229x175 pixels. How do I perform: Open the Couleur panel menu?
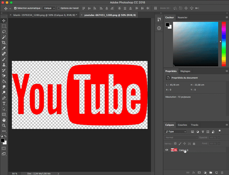click(x=227, y=17)
